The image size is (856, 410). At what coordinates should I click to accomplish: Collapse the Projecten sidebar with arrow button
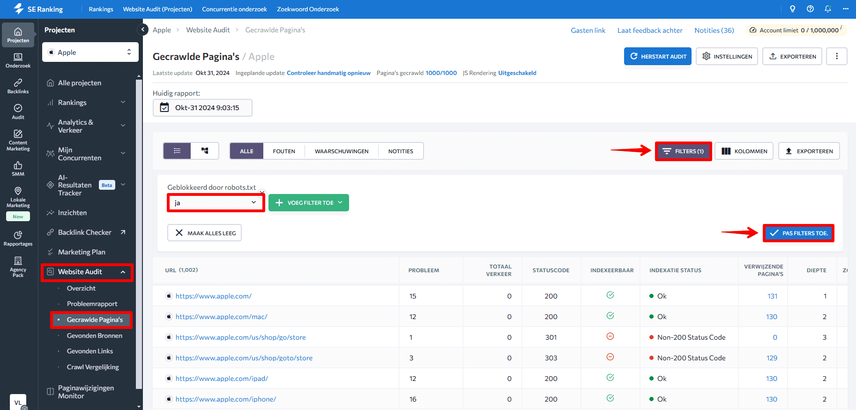pos(143,30)
